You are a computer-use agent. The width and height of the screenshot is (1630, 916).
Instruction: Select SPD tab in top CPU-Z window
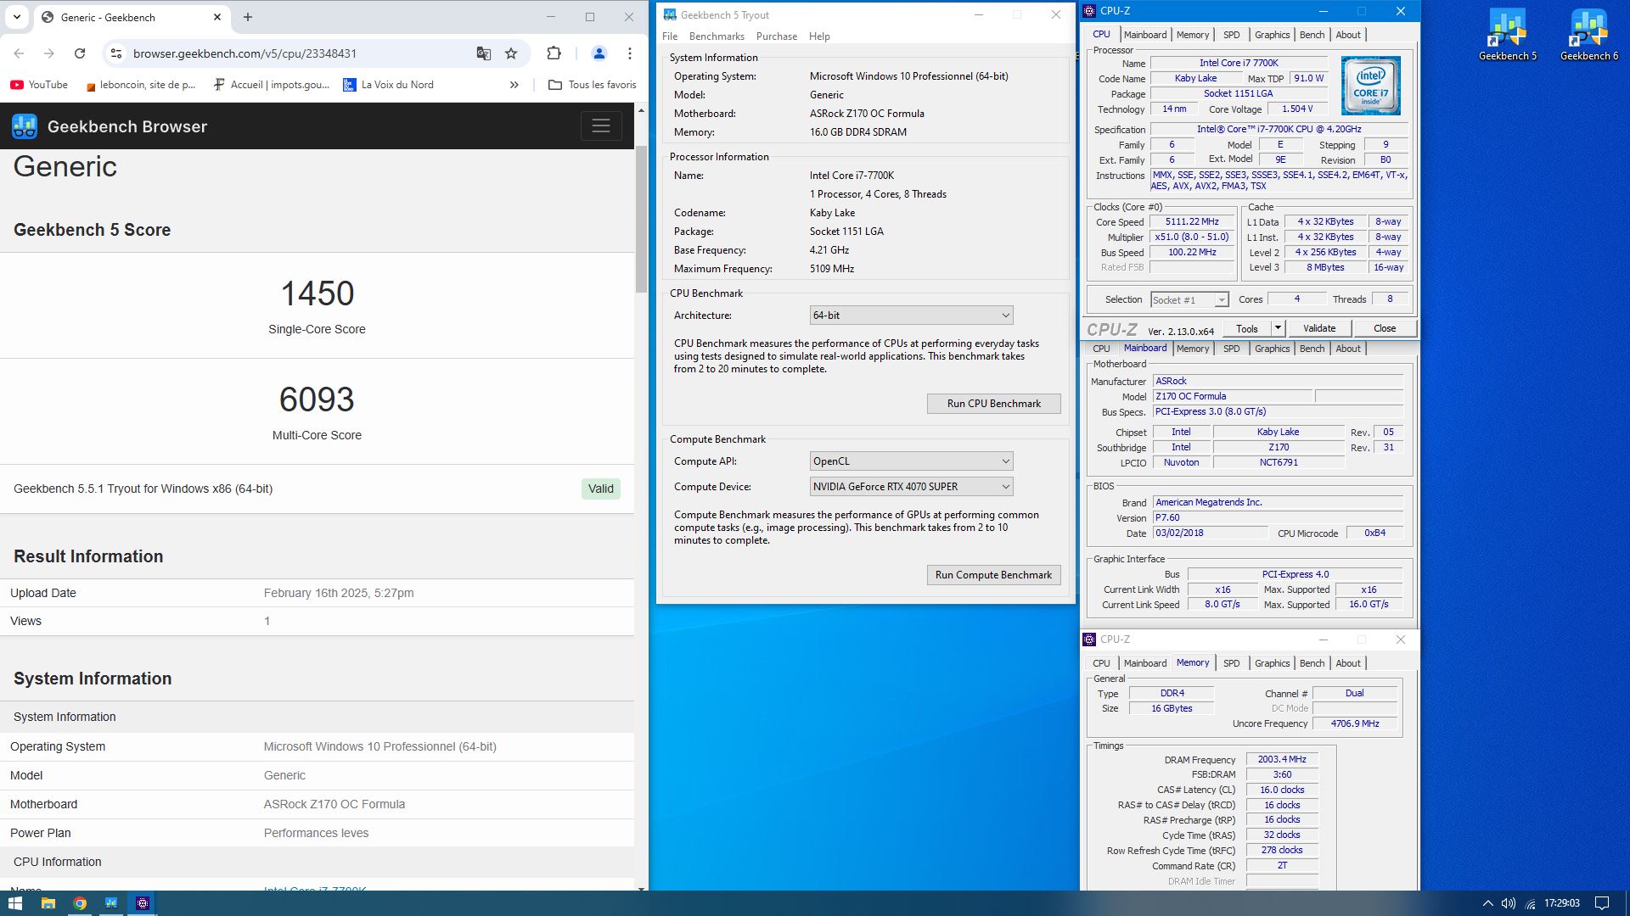(x=1231, y=35)
